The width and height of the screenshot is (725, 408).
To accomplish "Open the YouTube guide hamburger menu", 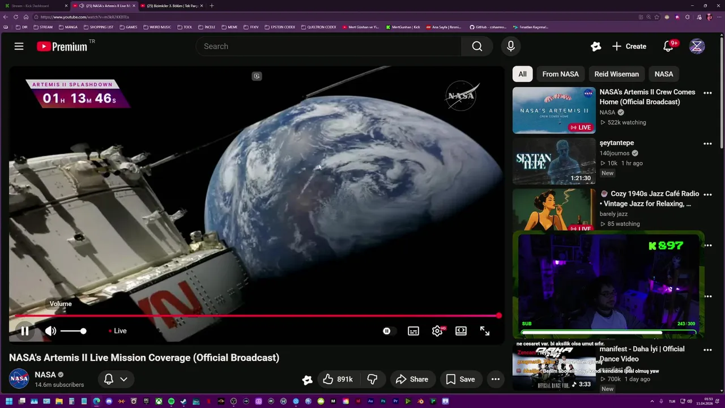I will tap(19, 46).
